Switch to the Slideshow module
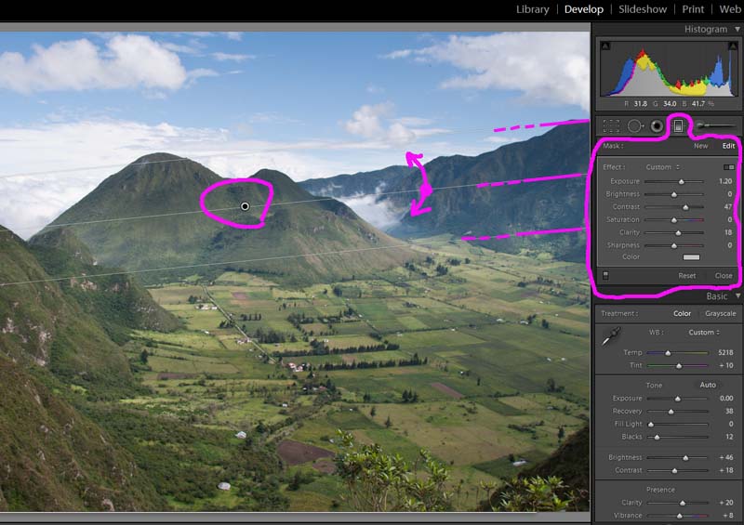The width and height of the screenshot is (744, 525). coord(643,9)
